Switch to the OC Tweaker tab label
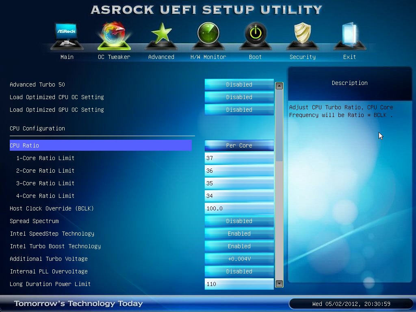This screenshot has height=312, width=416. click(x=114, y=57)
